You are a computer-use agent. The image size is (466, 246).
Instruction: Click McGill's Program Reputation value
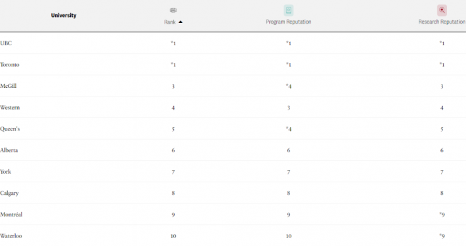pos(289,86)
